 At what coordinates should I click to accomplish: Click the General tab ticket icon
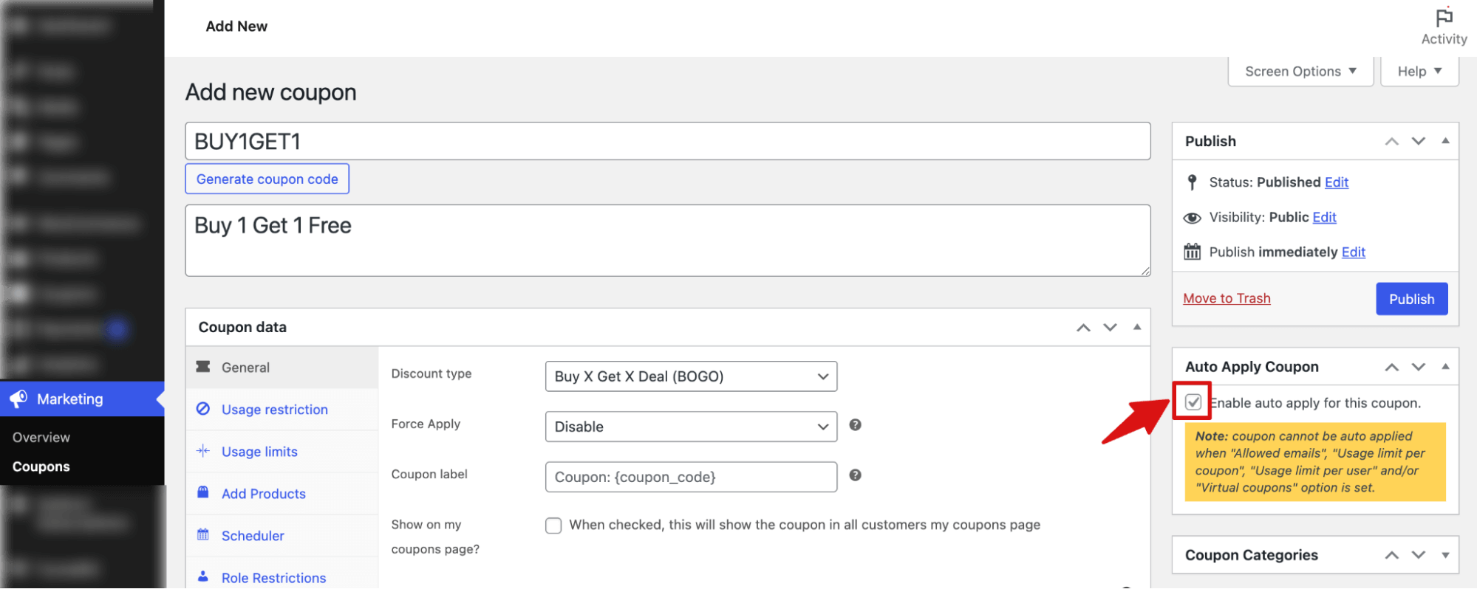(x=203, y=367)
